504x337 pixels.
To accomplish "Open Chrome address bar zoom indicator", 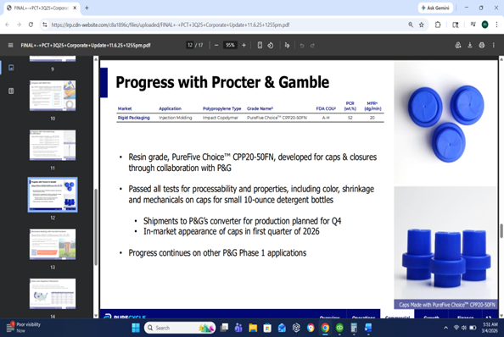I will click(x=411, y=25).
